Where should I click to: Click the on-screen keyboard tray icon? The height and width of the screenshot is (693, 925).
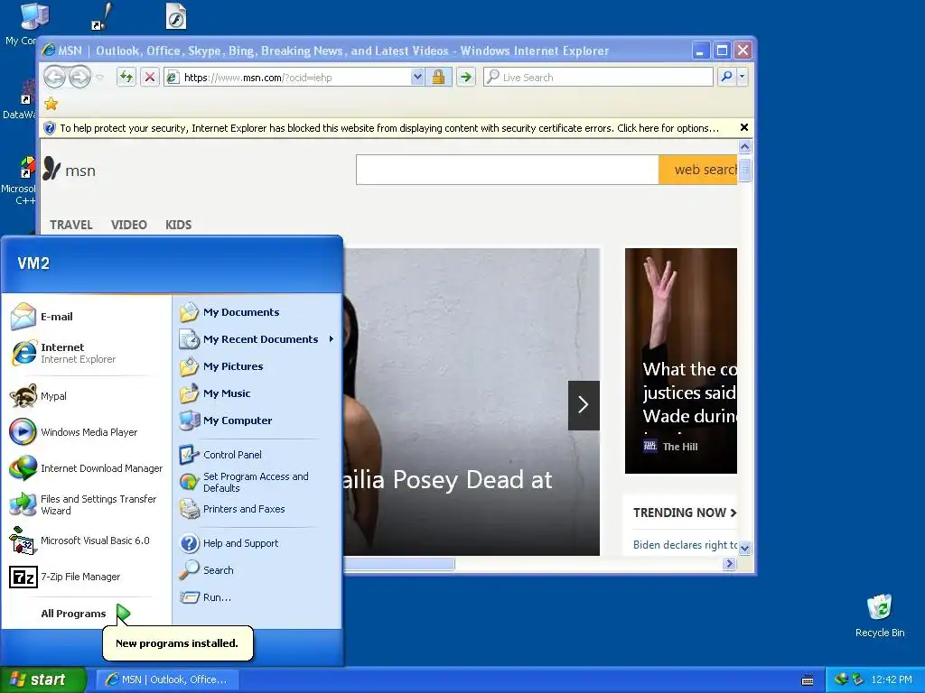(808, 680)
